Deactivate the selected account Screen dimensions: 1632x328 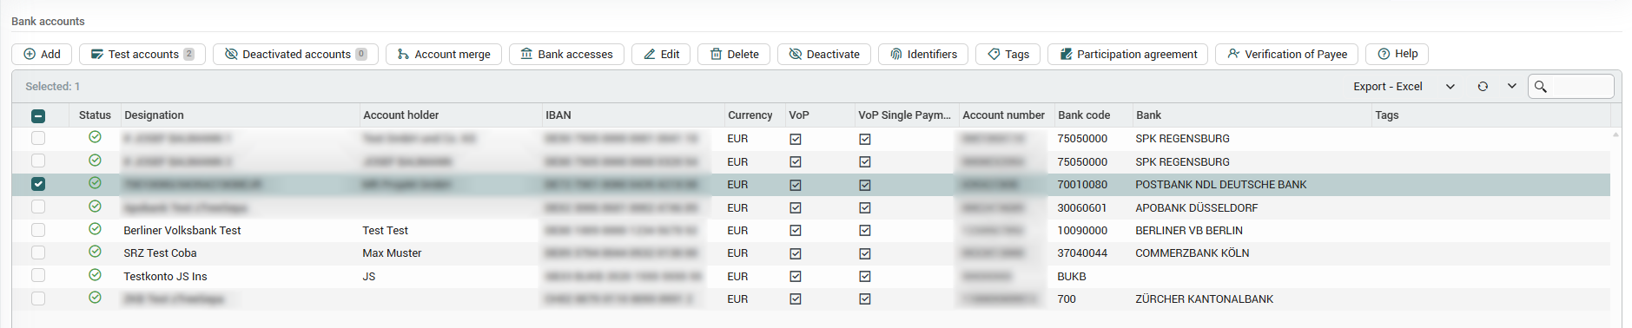click(x=824, y=54)
